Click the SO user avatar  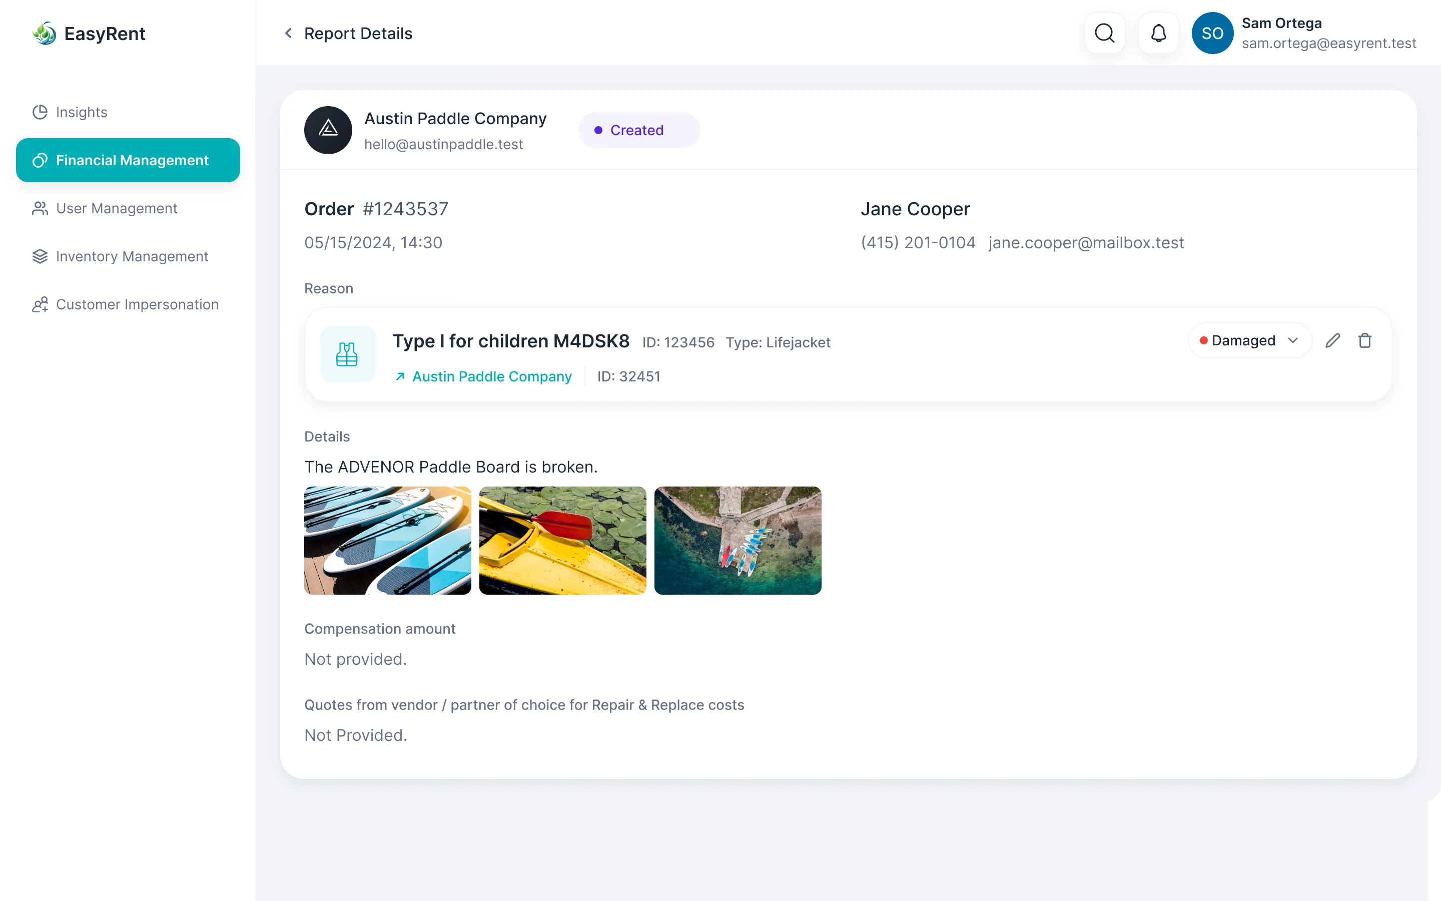tap(1212, 34)
